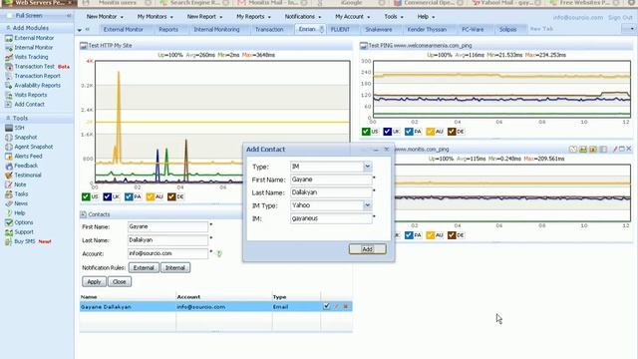This screenshot has height=359, width=638.
Task: Switch to the Reports tab
Action: (168, 29)
